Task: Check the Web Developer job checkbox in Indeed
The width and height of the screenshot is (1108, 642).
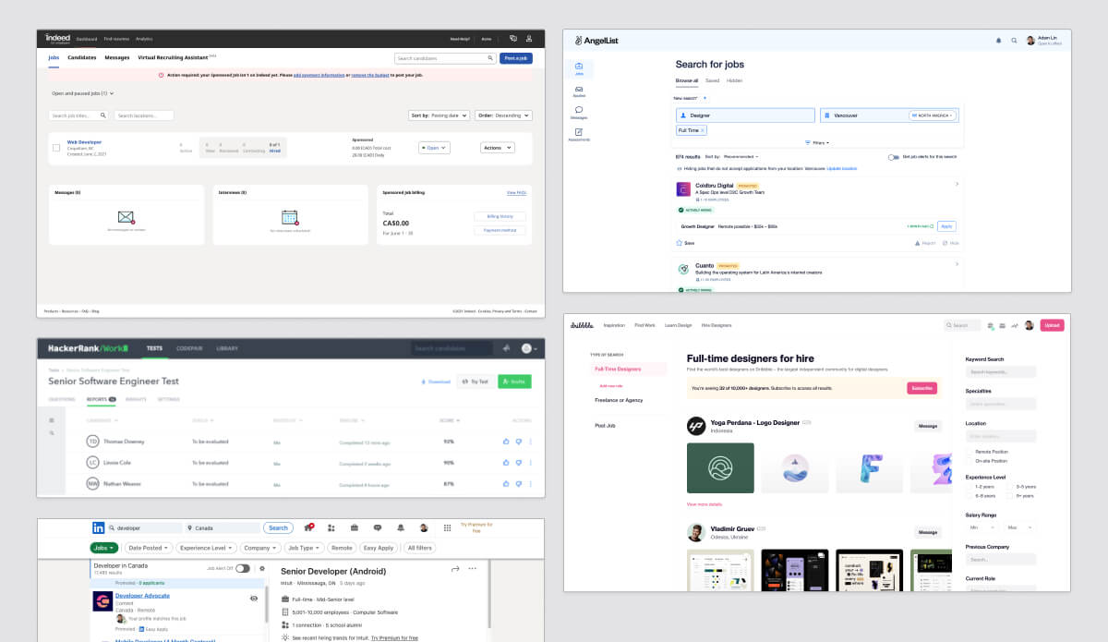Action: coord(56,148)
